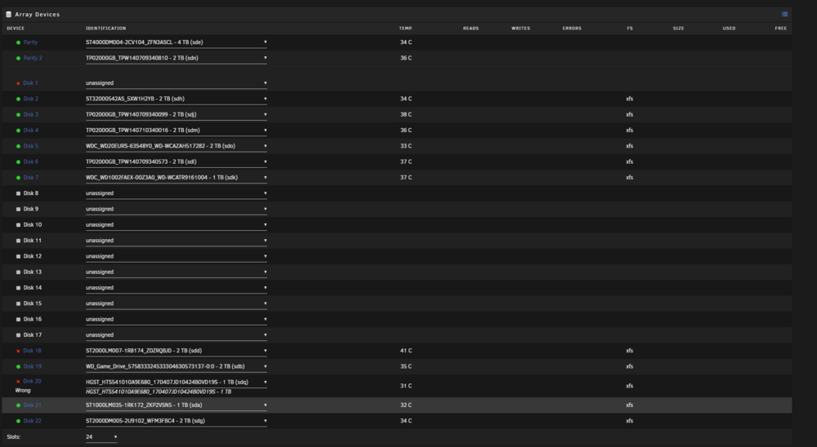Click the Wrong label under Disk 20
Image resolution: width=817 pixels, height=447 pixels.
pyautogui.click(x=23, y=391)
